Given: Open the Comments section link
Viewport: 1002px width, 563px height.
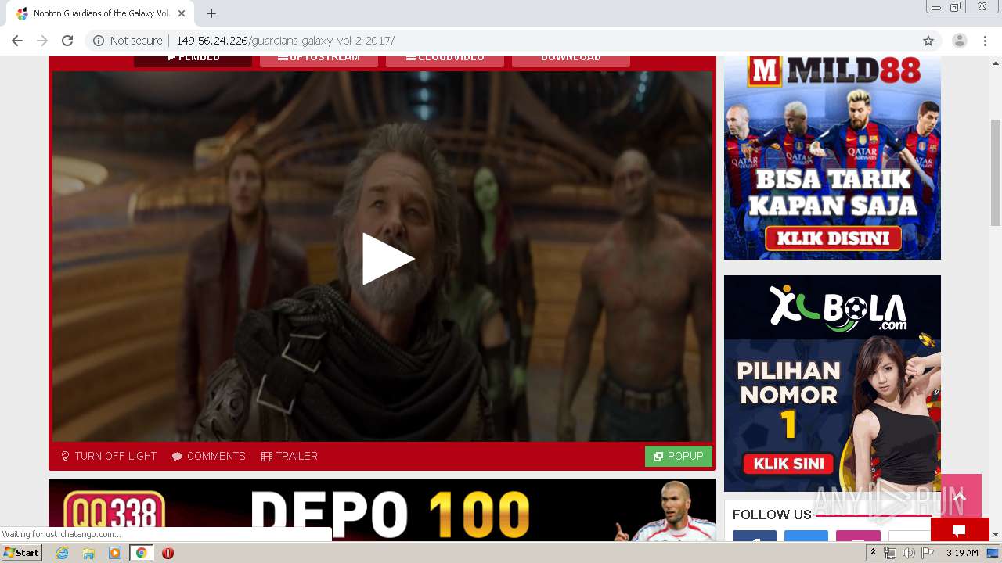Looking at the screenshot, I should tap(209, 456).
